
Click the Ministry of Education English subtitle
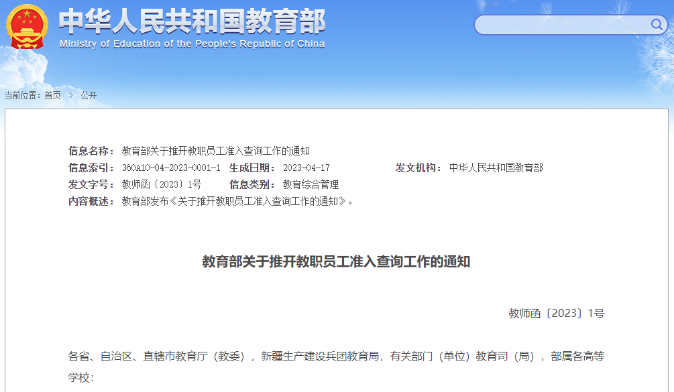point(192,44)
